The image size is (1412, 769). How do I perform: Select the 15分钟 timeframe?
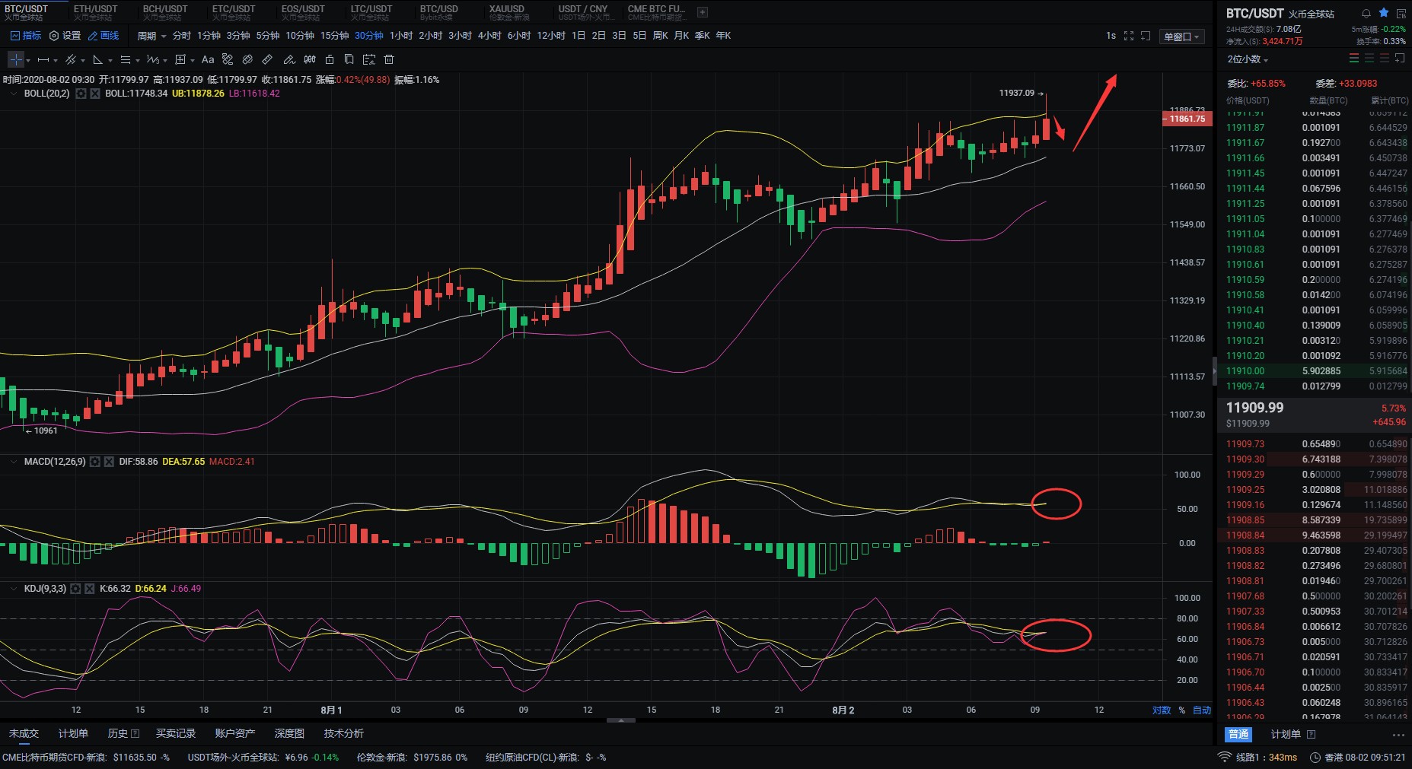(x=334, y=36)
